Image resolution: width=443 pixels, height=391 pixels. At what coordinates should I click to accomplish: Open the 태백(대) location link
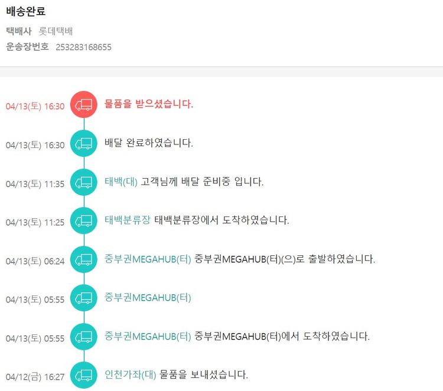(x=121, y=182)
